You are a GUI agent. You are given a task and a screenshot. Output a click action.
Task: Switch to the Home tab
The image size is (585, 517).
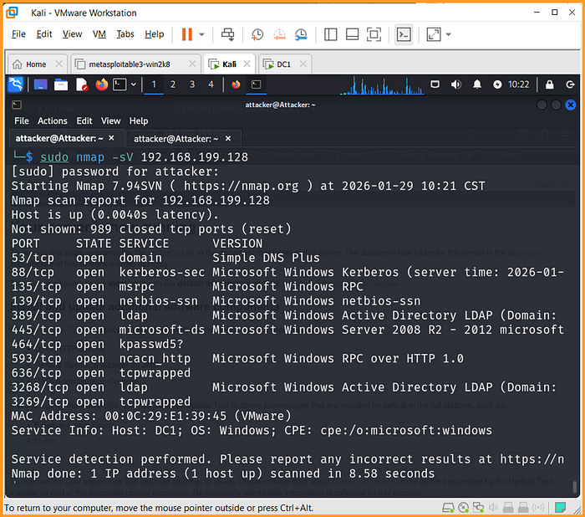coord(36,64)
